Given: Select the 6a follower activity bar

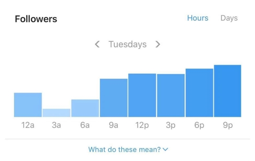Looking at the screenshot, I should tap(85, 108).
